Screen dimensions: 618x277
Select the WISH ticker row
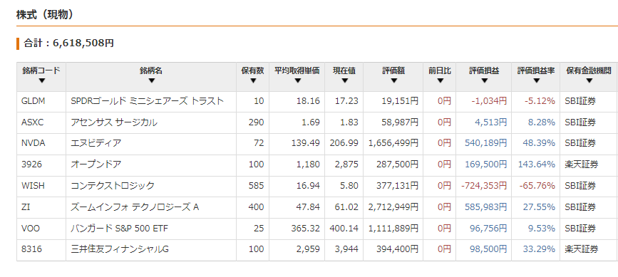(x=317, y=186)
